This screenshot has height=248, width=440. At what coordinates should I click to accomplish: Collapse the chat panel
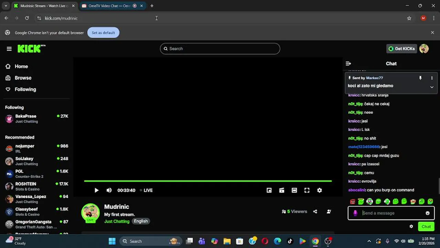pyautogui.click(x=348, y=63)
